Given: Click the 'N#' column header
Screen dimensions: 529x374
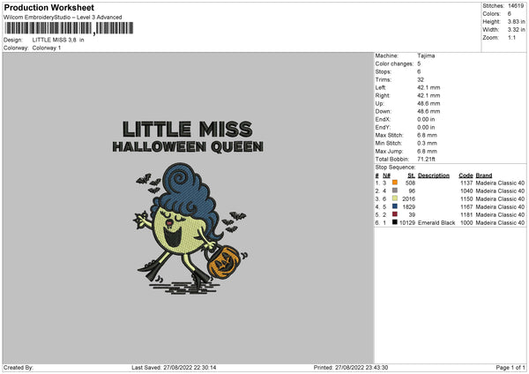Looking at the screenshot, I should [x=386, y=176].
